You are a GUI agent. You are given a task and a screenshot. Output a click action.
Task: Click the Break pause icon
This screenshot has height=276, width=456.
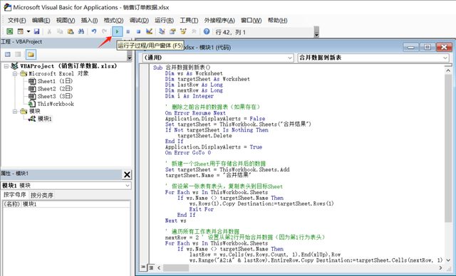(128, 31)
